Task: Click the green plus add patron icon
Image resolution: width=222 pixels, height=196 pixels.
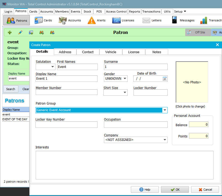Action: 10,33
